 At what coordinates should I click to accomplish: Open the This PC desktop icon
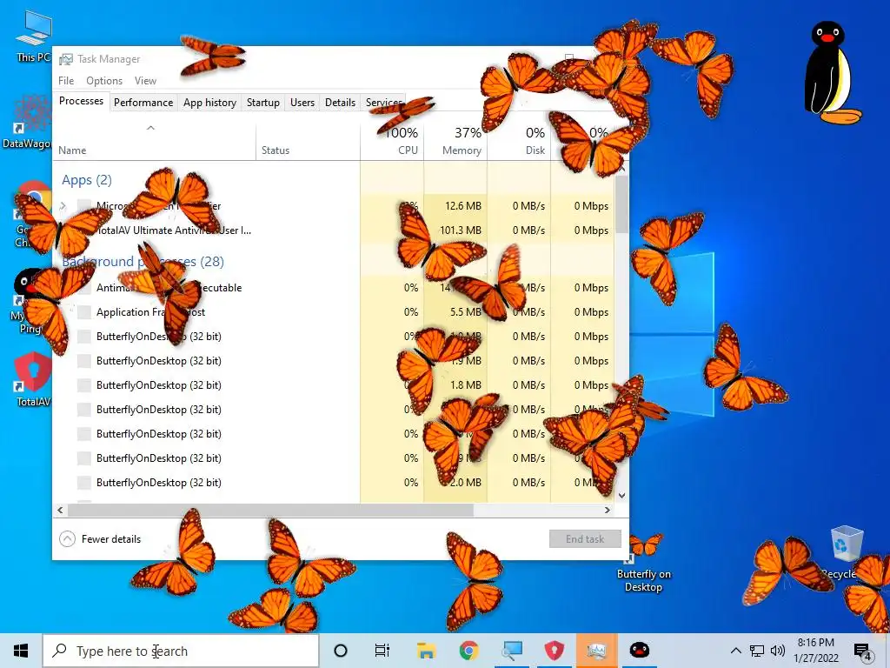pos(34,36)
